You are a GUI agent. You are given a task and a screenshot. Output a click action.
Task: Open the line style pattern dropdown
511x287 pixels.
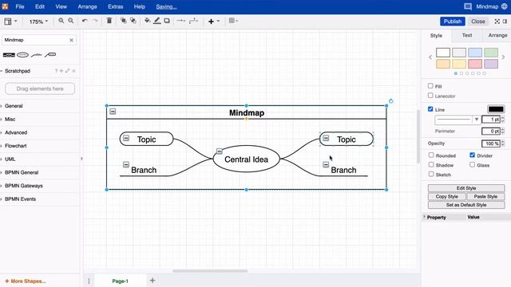(x=458, y=120)
